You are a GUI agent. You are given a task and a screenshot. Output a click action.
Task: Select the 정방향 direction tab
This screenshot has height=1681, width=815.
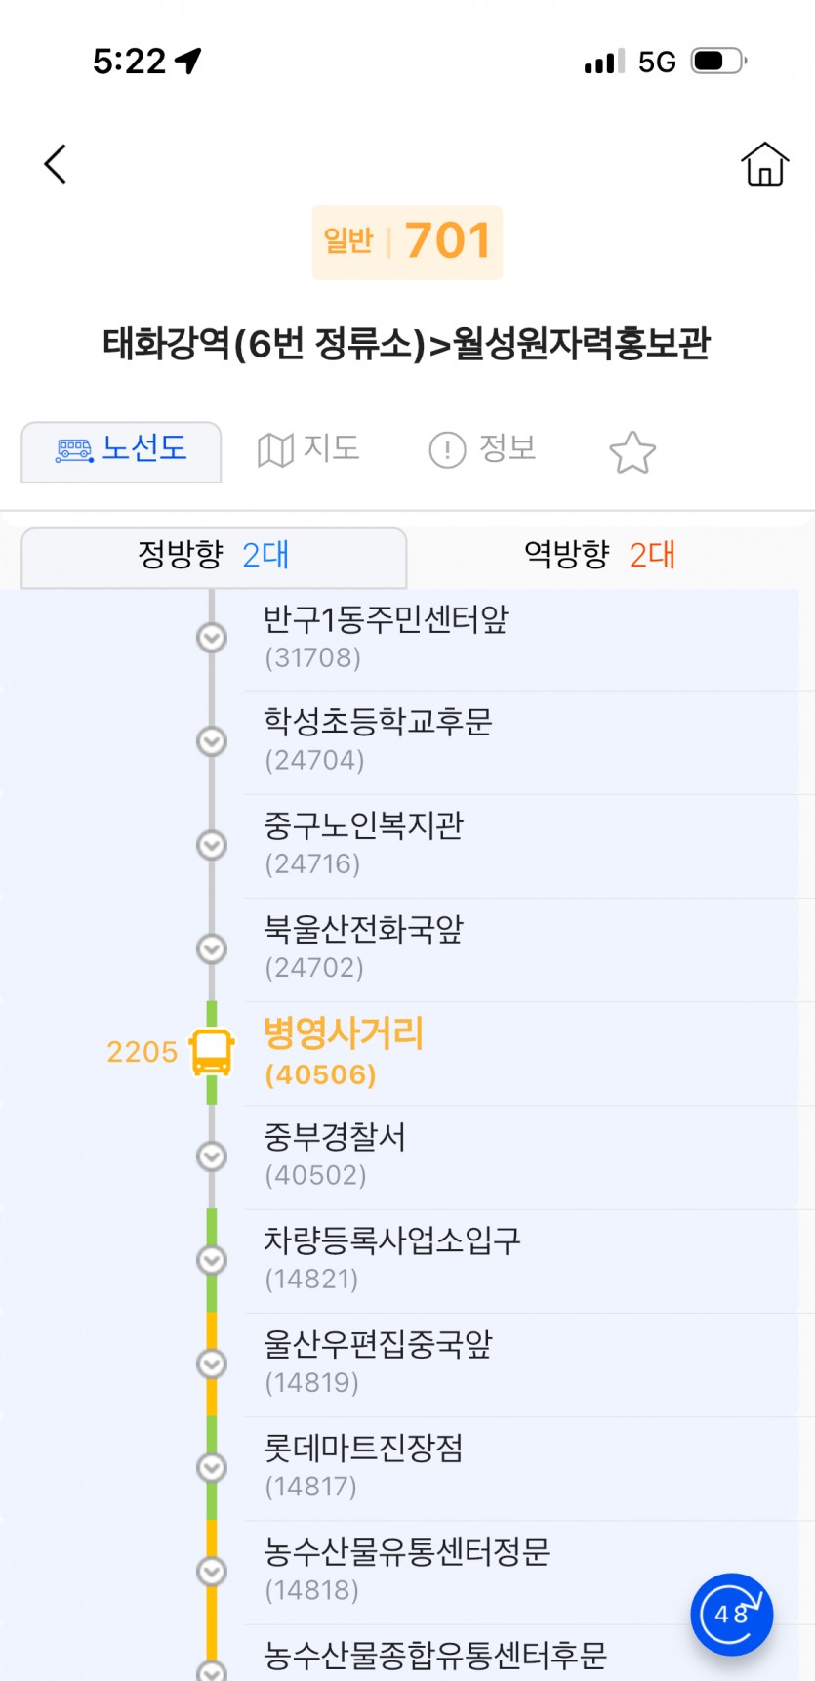point(214,556)
